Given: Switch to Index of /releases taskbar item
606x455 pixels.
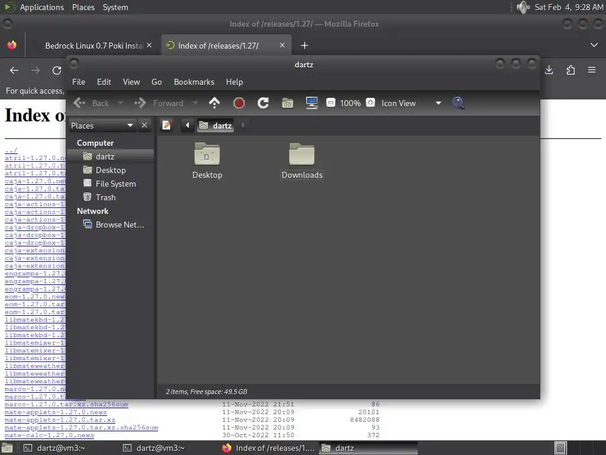Looking at the screenshot, I should pyautogui.click(x=269, y=448).
